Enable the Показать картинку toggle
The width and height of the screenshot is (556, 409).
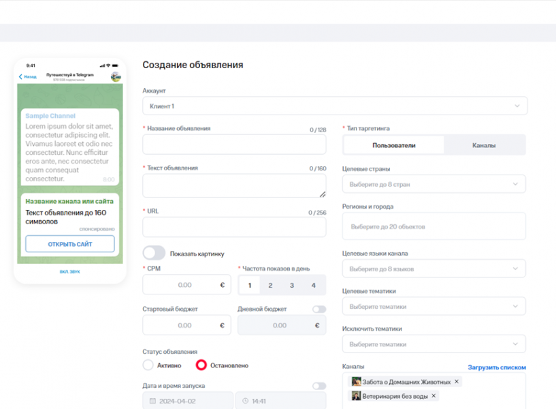(154, 254)
